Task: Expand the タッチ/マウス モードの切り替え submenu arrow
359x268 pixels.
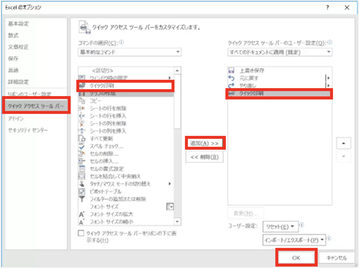Action: point(170,184)
